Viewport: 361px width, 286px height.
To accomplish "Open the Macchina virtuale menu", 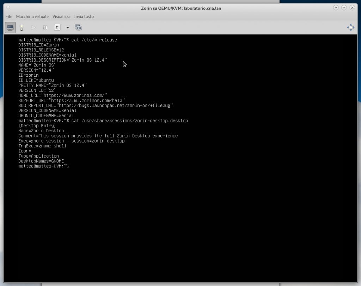I will tap(32, 17).
